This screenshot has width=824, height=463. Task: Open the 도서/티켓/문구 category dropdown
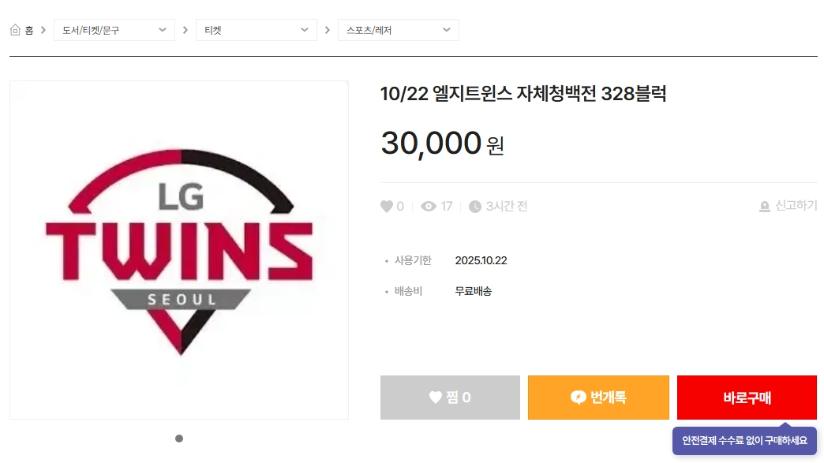[x=114, y=29]
